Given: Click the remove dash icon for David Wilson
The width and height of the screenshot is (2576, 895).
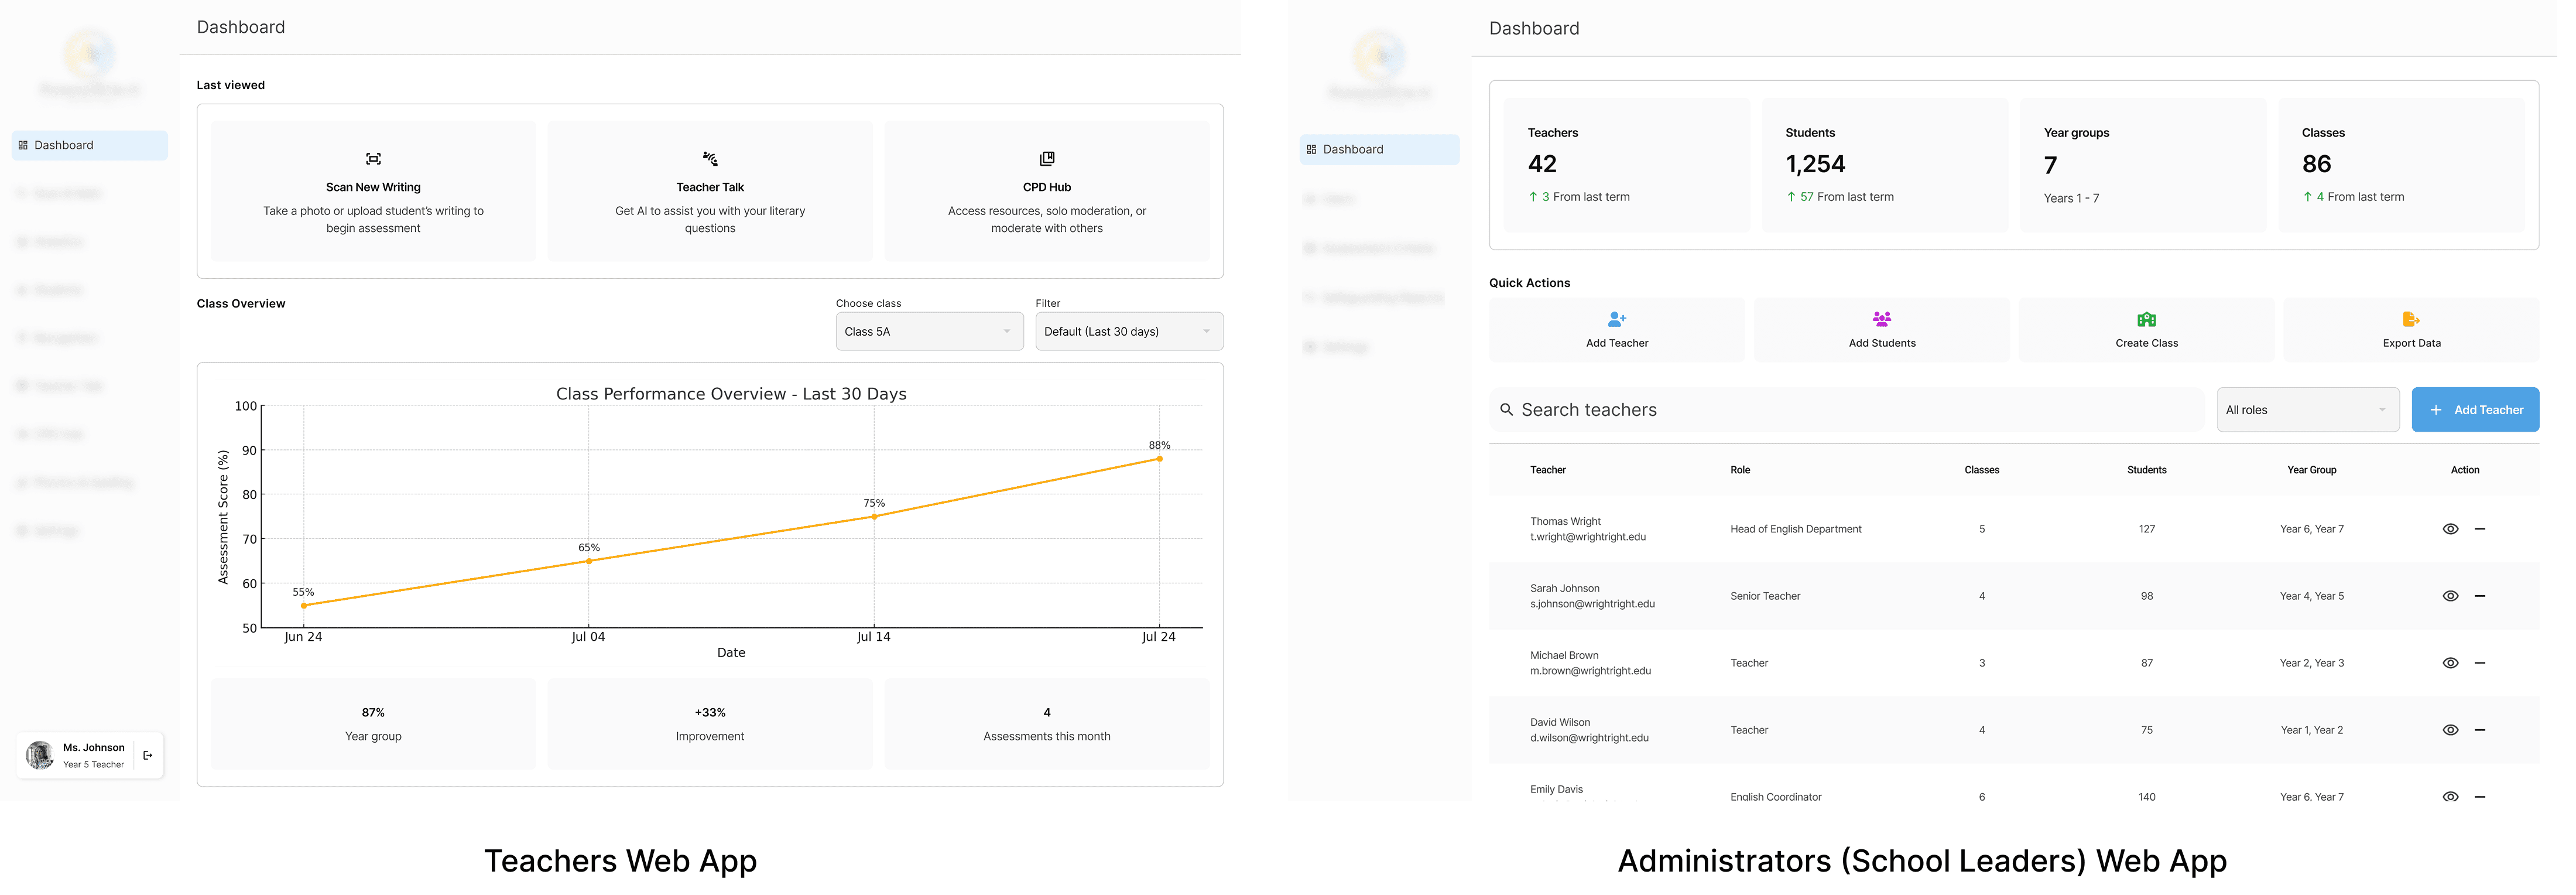Looking at the screenshot, I should [x=2480, y=730].
